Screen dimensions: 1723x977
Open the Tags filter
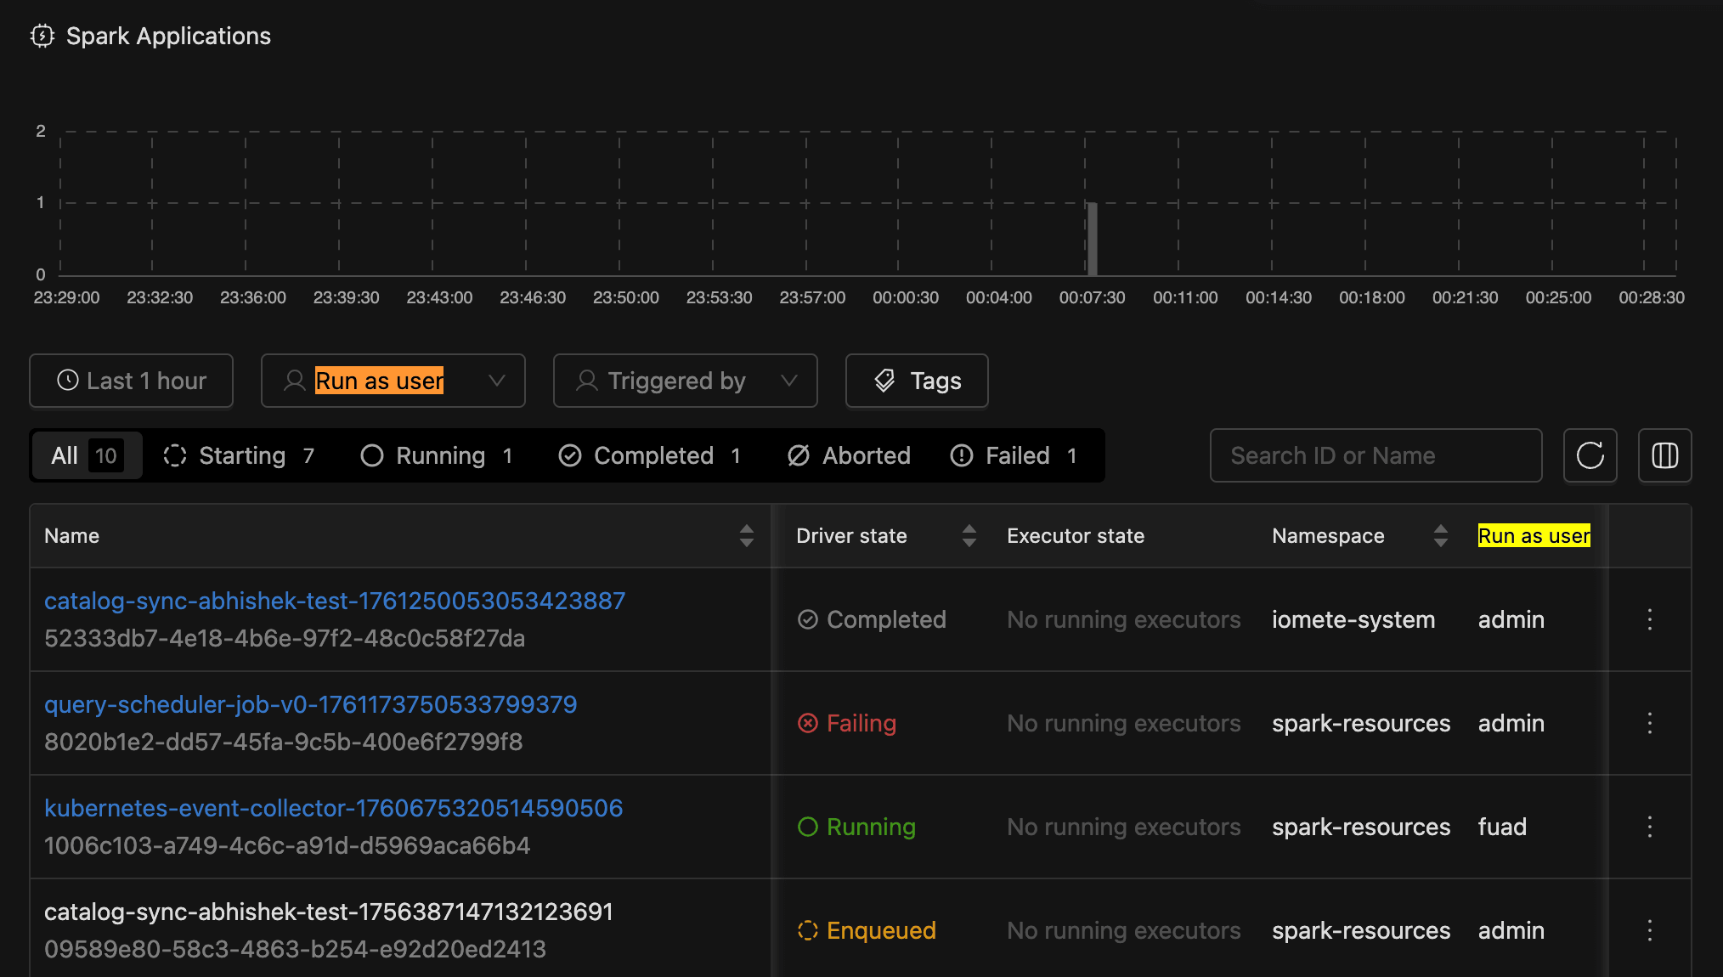click(917, 381)
